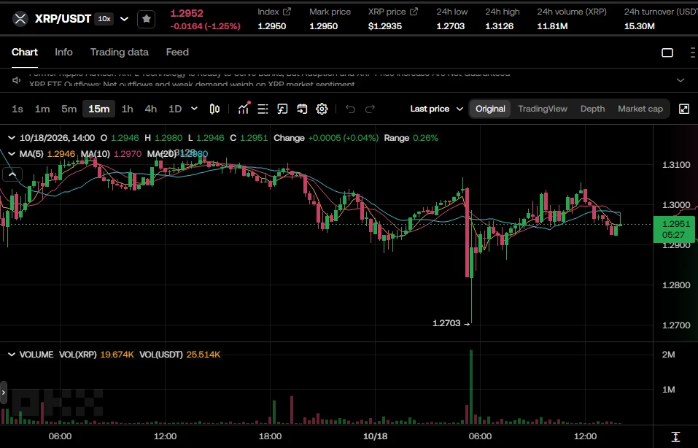The height and width of the screenshot is (448, 698).
Task: Switch chart view to Original
Action: click(x=490, y=109)
